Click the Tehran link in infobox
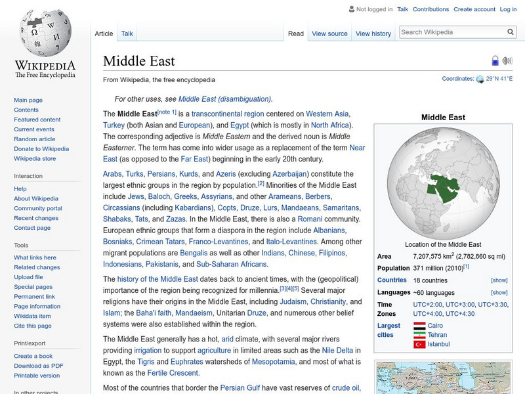The width and height of the screenshot is (525, 394). tap(437, 335)
